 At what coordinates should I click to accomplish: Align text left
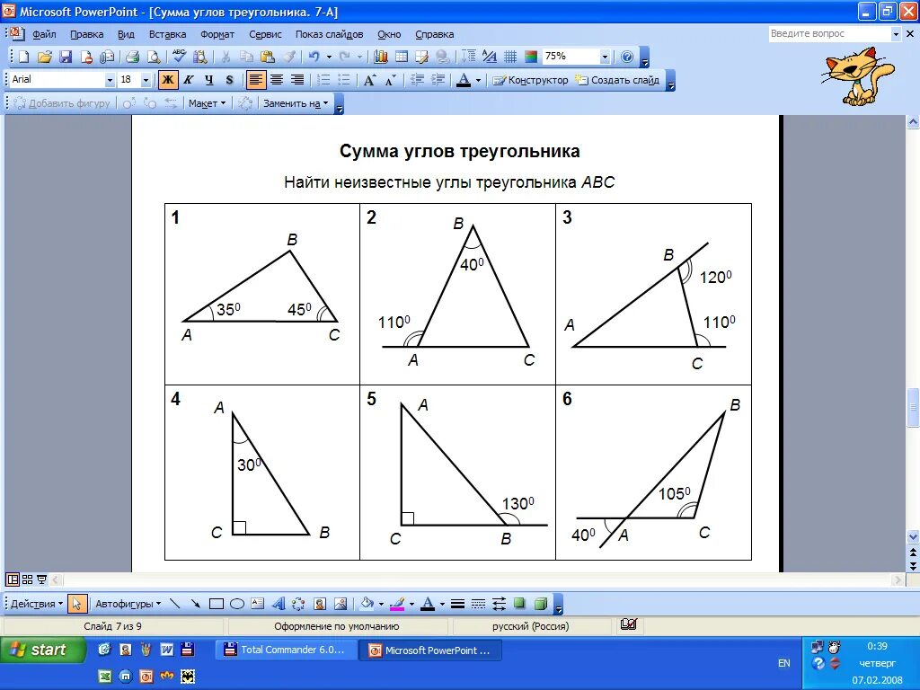[x=255, y=80]
